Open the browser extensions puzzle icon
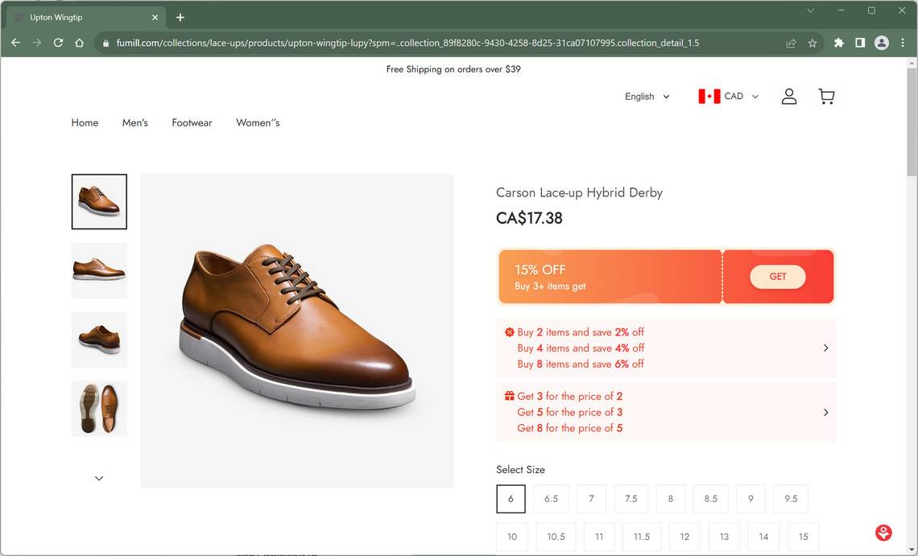This screenshot has width=918, height=556. point(839,43)
